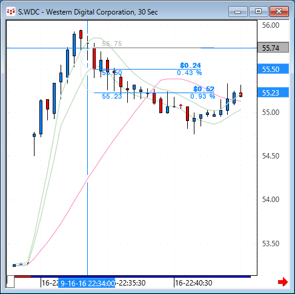Viewport: 295px width, 294px height.
Task: Click the 55.23 highlighted price label
Action: 273,93
